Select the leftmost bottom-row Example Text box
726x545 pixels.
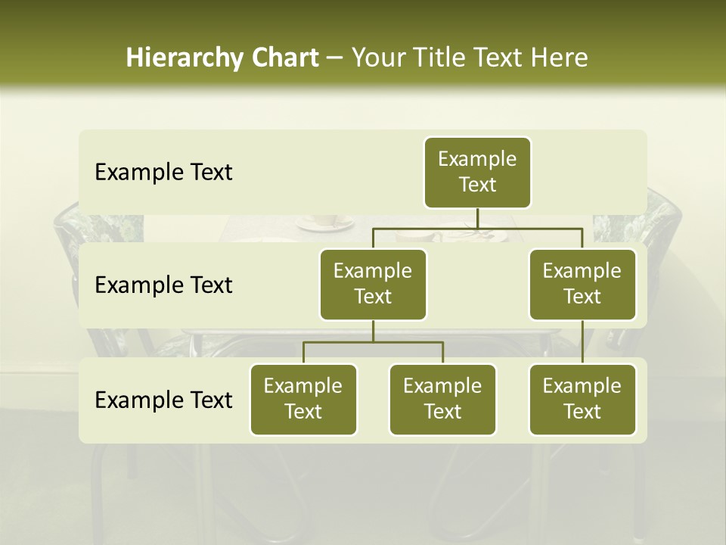[303, 400]
